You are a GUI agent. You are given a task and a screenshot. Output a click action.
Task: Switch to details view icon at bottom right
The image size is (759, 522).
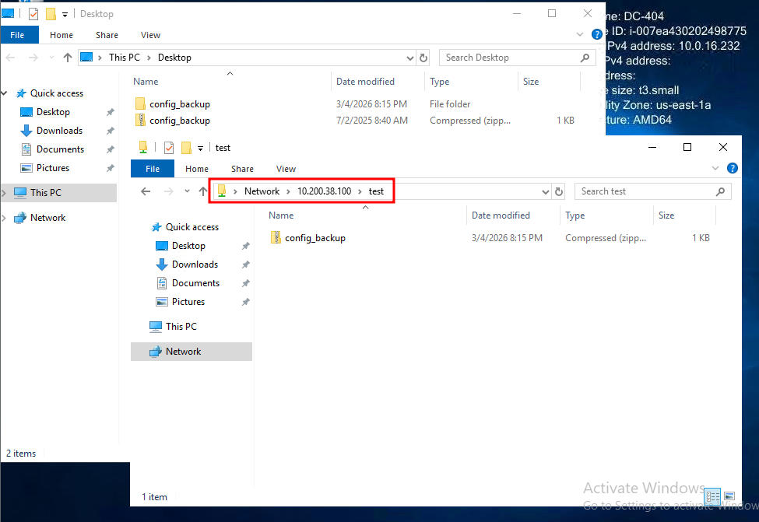click(x=712, y=496)
